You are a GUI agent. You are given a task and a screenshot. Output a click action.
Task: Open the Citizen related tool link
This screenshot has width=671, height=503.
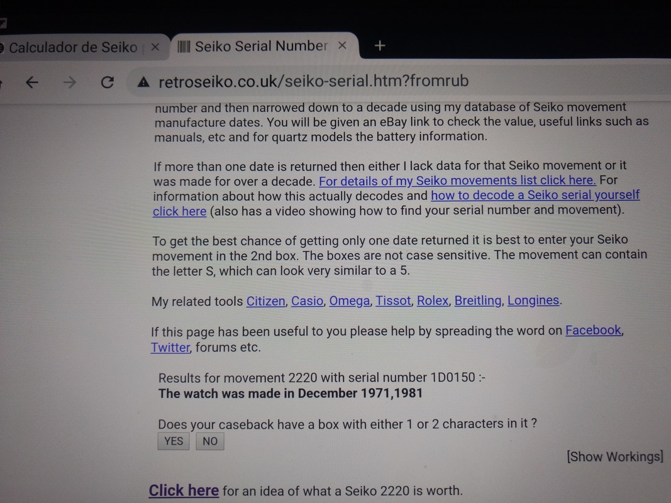coord(265,301)
